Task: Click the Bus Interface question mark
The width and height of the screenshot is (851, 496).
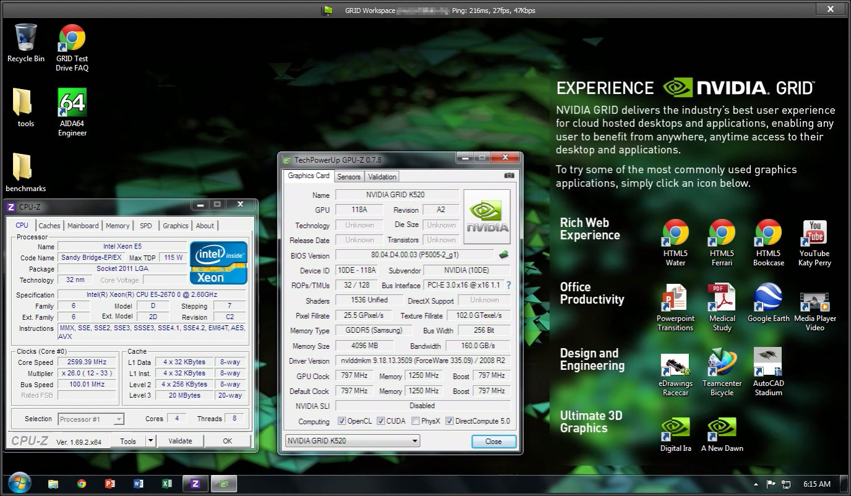Action: click(x=508, y=285)
